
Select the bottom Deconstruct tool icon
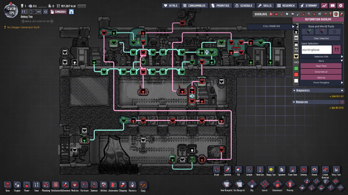coord(277,184)
